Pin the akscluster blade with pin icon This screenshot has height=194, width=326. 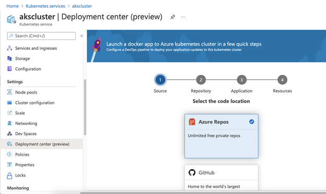(x=172, y=17)
